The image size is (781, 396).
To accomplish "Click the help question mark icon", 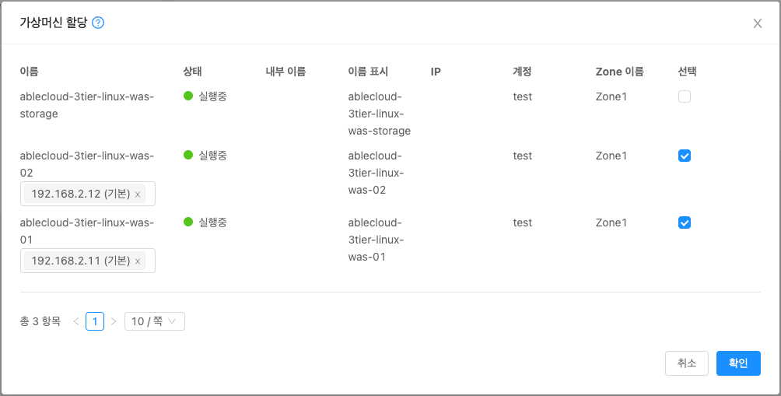I will pos(98,23).
